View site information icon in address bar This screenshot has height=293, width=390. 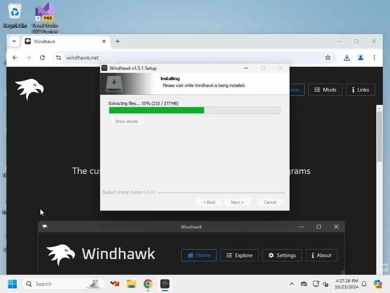59,58
